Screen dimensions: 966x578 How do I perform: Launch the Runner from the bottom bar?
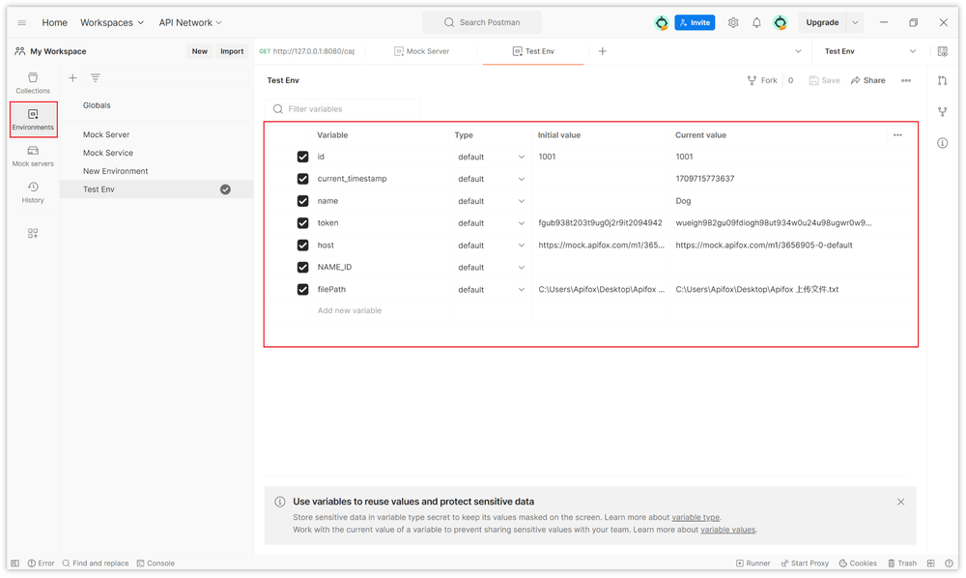[753, 563]
